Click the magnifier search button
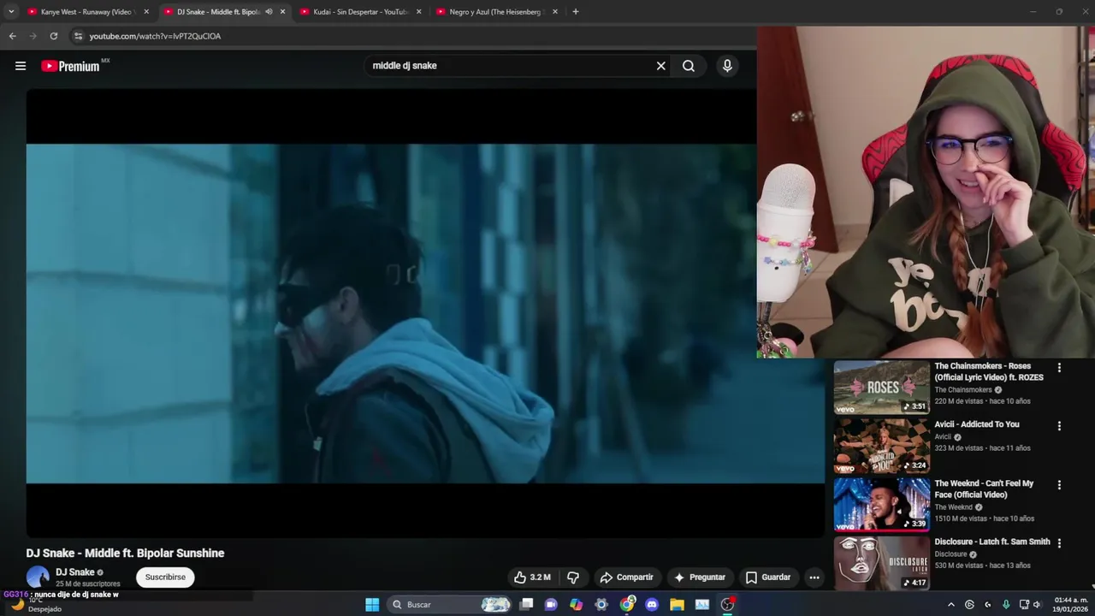Image resolution: width=1095 pixels, height=616 pixels. (689, 66)
